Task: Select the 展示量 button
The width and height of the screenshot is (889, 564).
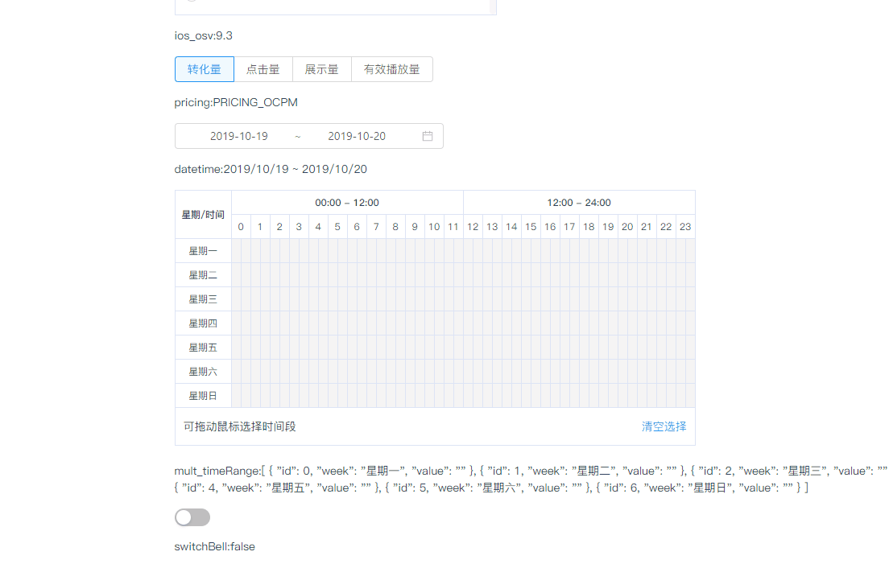Action: [321, 69]
